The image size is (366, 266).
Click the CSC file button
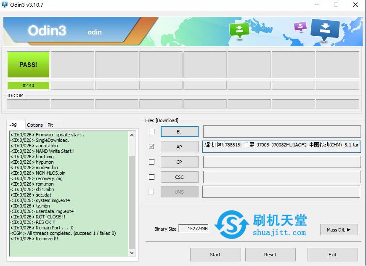(x=180, y=177)
